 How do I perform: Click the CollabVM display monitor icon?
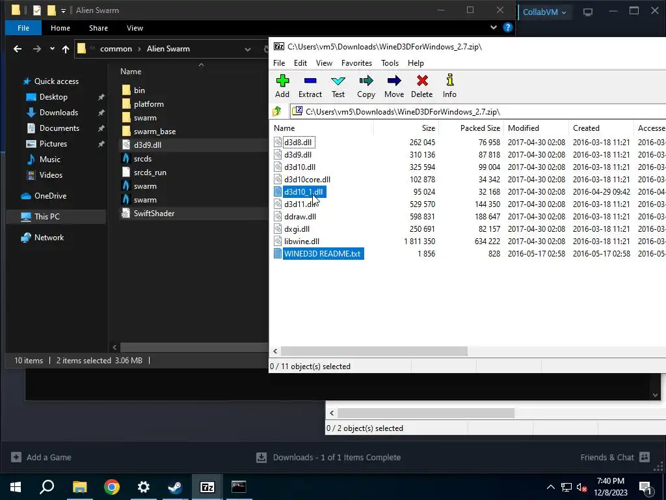pos(588,12)
